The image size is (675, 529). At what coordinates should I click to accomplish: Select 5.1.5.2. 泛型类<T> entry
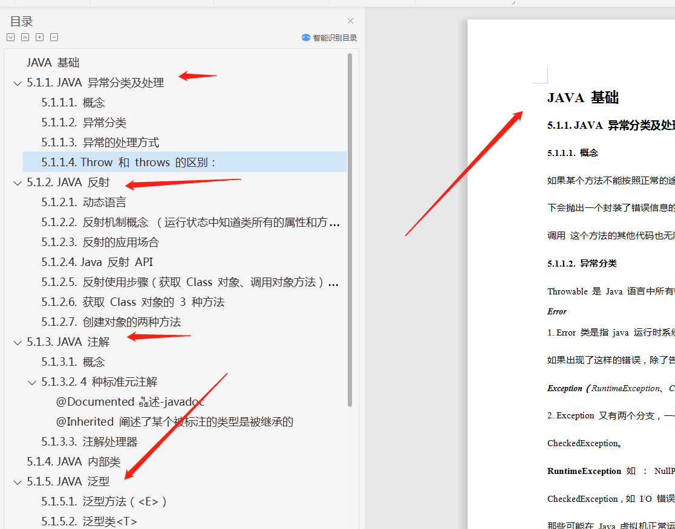pos(89,521)
